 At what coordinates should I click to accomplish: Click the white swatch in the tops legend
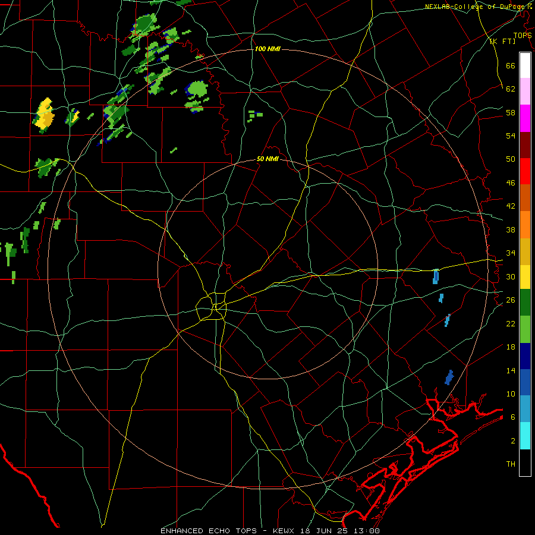525,65
